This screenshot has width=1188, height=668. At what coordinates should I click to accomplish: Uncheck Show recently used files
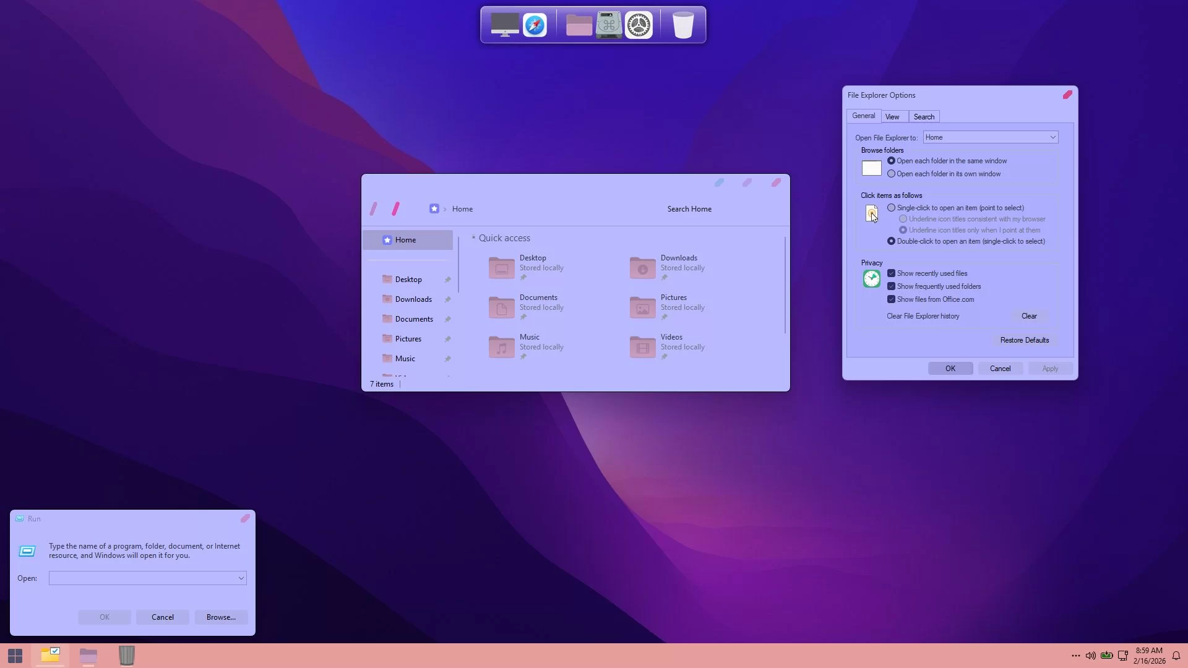891,273
